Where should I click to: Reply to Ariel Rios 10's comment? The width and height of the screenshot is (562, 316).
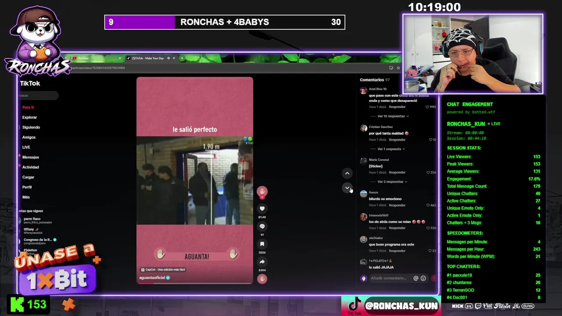click(397, 107)
